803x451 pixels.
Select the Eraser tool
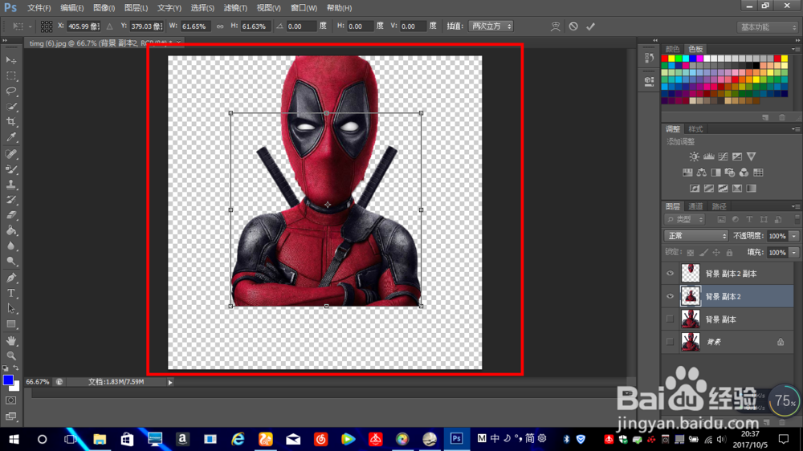coord(10,216)
